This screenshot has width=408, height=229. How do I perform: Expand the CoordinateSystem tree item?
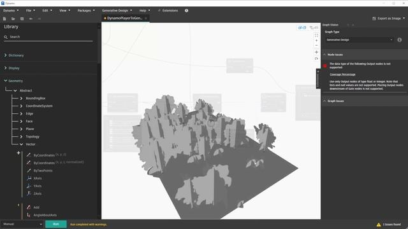tap(21, 106)
